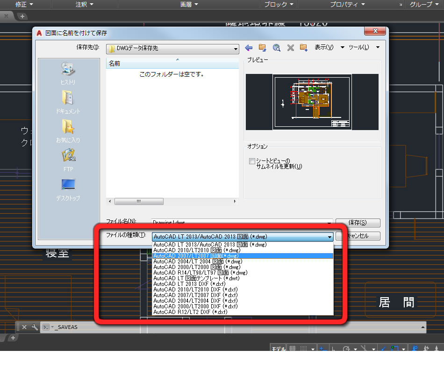Open the object snap options dropdown arrow
Viewport: 444px width, 379px height.
point(403,349)
